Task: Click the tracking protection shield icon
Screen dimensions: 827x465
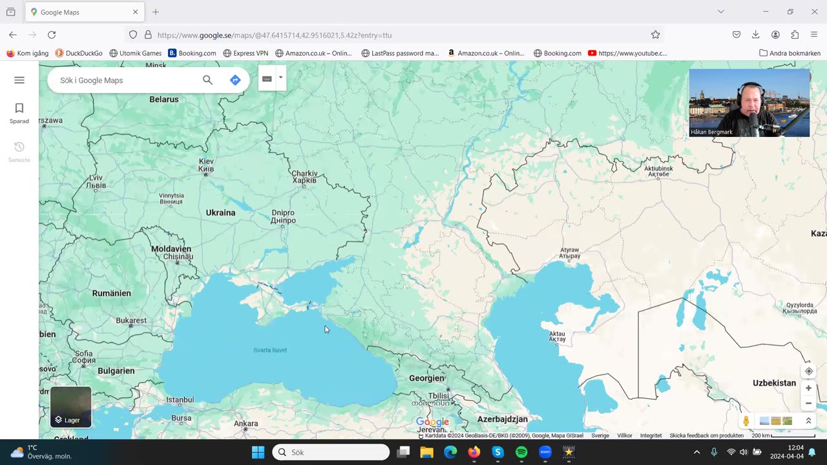Action: (133, 35)
